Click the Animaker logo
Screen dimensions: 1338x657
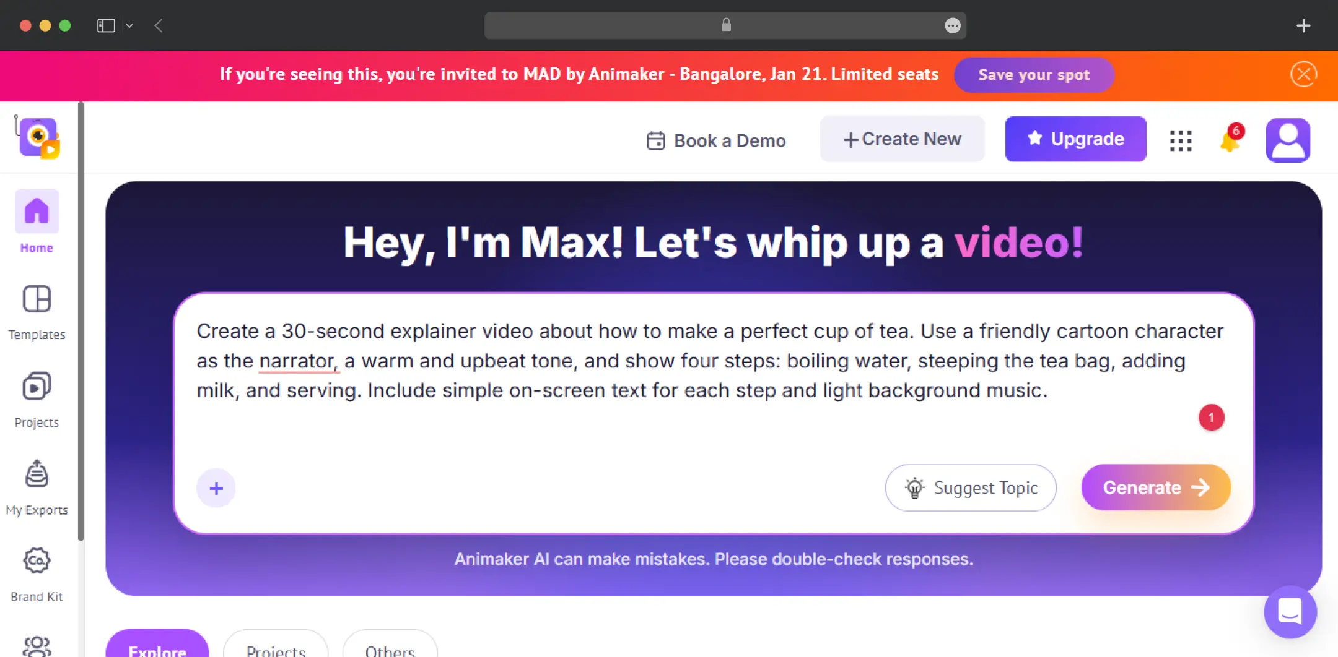38,137
